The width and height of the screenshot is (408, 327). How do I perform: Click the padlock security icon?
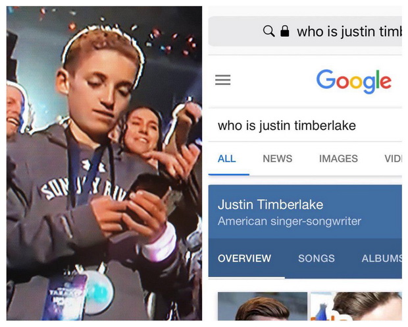[285, 31]
